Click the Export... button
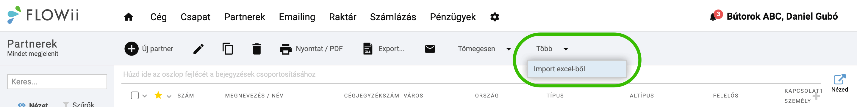Viewport: 857px width, 107px height. pyautogui.click(x=384, y=49)
